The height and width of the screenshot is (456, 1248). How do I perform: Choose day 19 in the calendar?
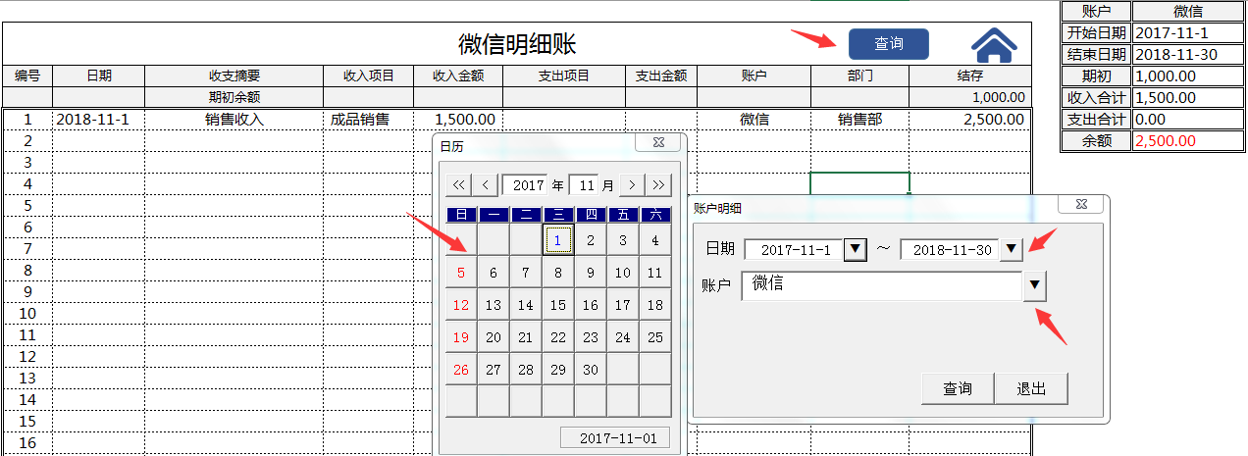[461, 337]
